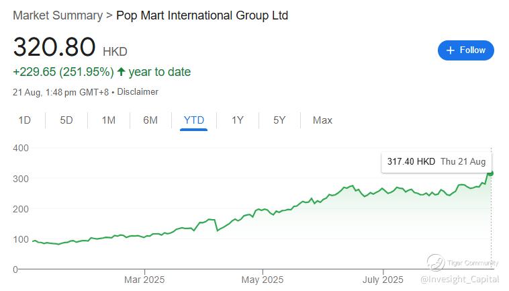Switch to the 1Y chart view
The image size is (509, 291).
coord(238,120)
